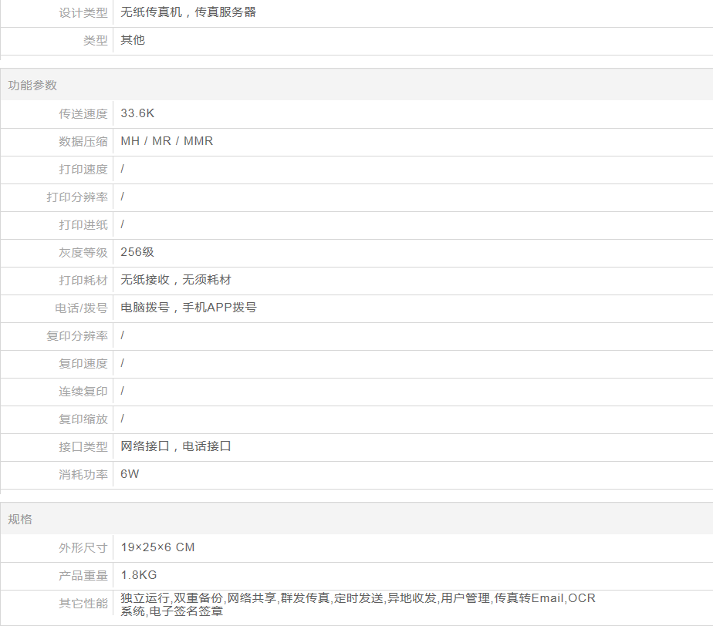Screen dimensions: 713x626
Task: Select the 传送速度 label
Action: tap(83, 114)
